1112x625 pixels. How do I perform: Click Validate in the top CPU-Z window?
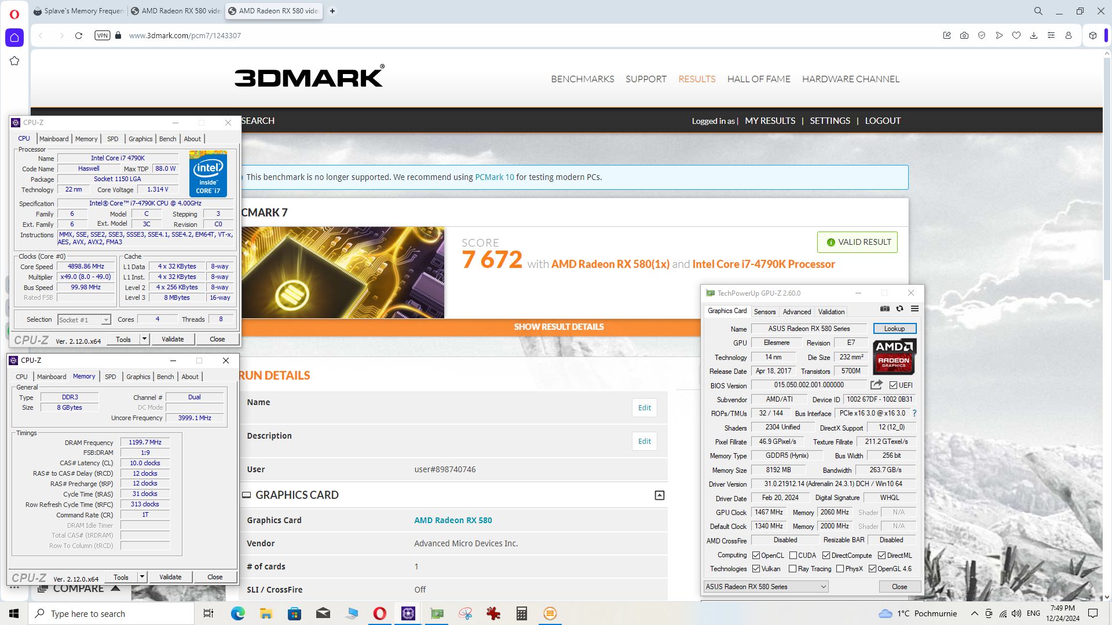pos(173,339)
